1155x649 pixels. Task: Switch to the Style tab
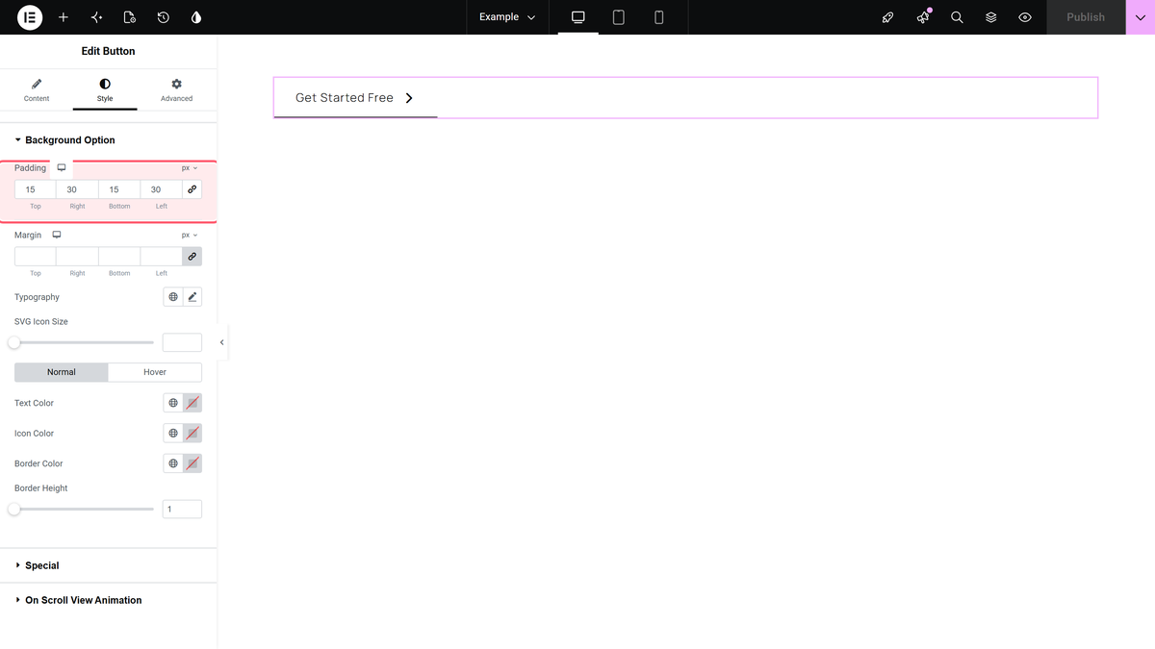[x=105, y=90]
